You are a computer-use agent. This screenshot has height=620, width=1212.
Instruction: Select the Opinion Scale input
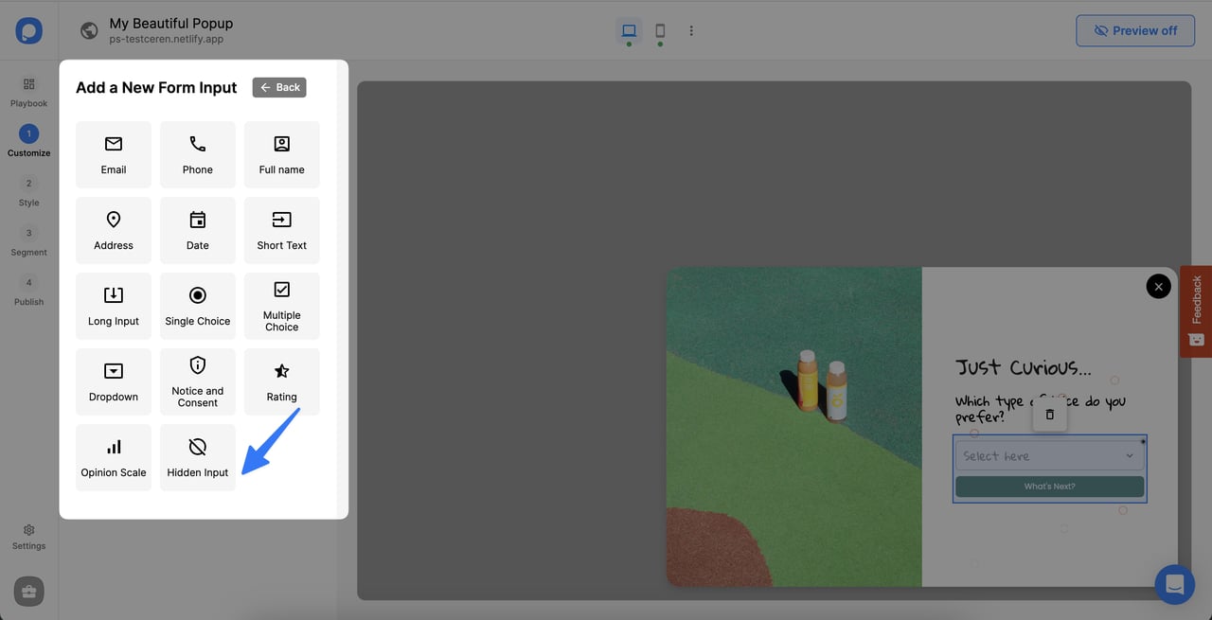pyautogui.click(x=113, y=456)
